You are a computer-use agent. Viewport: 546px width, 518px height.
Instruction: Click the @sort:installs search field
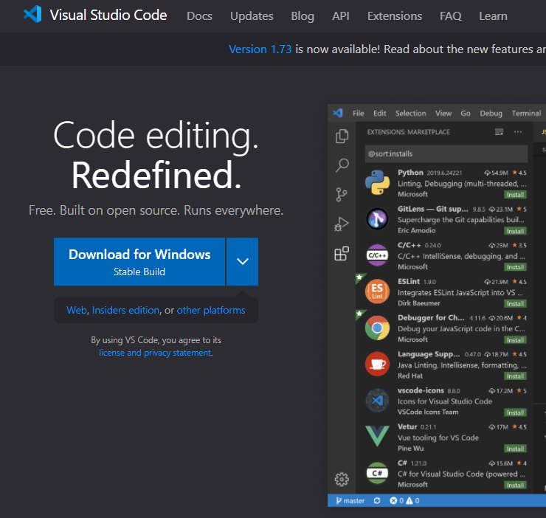coord(446,153)
